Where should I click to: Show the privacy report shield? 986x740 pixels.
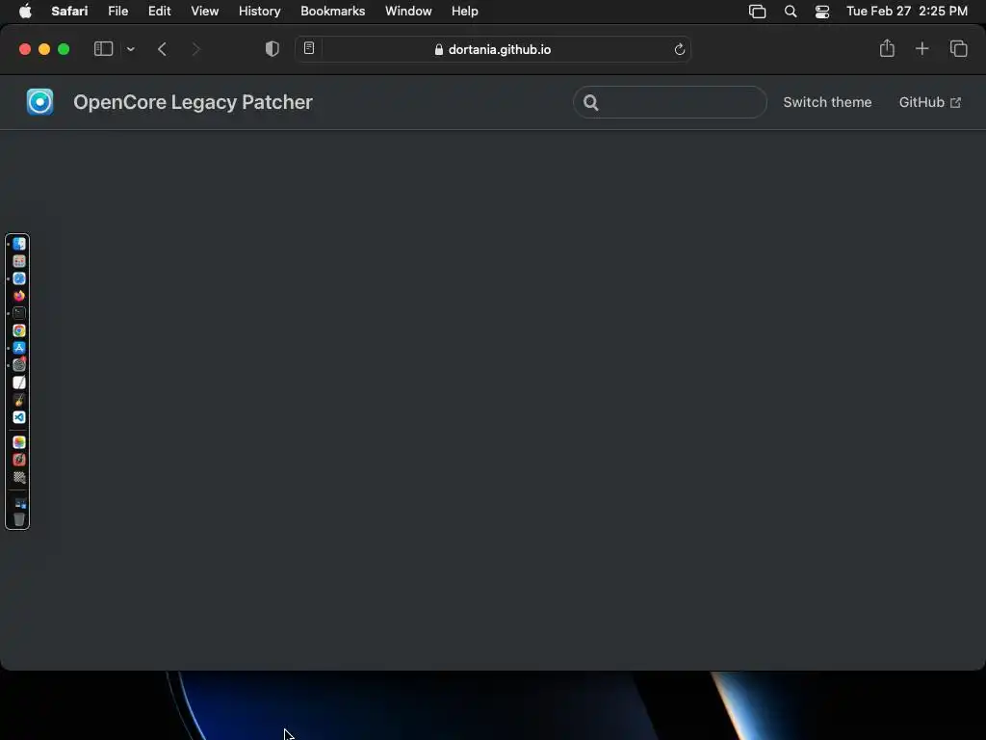[272, 49]
